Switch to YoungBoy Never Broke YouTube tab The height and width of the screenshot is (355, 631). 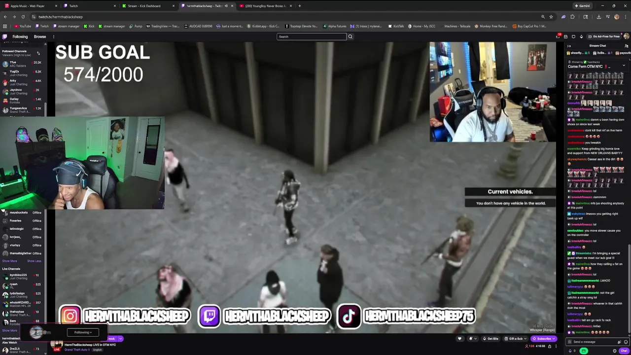(266, 6)
